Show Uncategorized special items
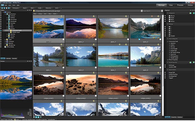The height and width of the screenshot is (122, 195). point(173,76)
